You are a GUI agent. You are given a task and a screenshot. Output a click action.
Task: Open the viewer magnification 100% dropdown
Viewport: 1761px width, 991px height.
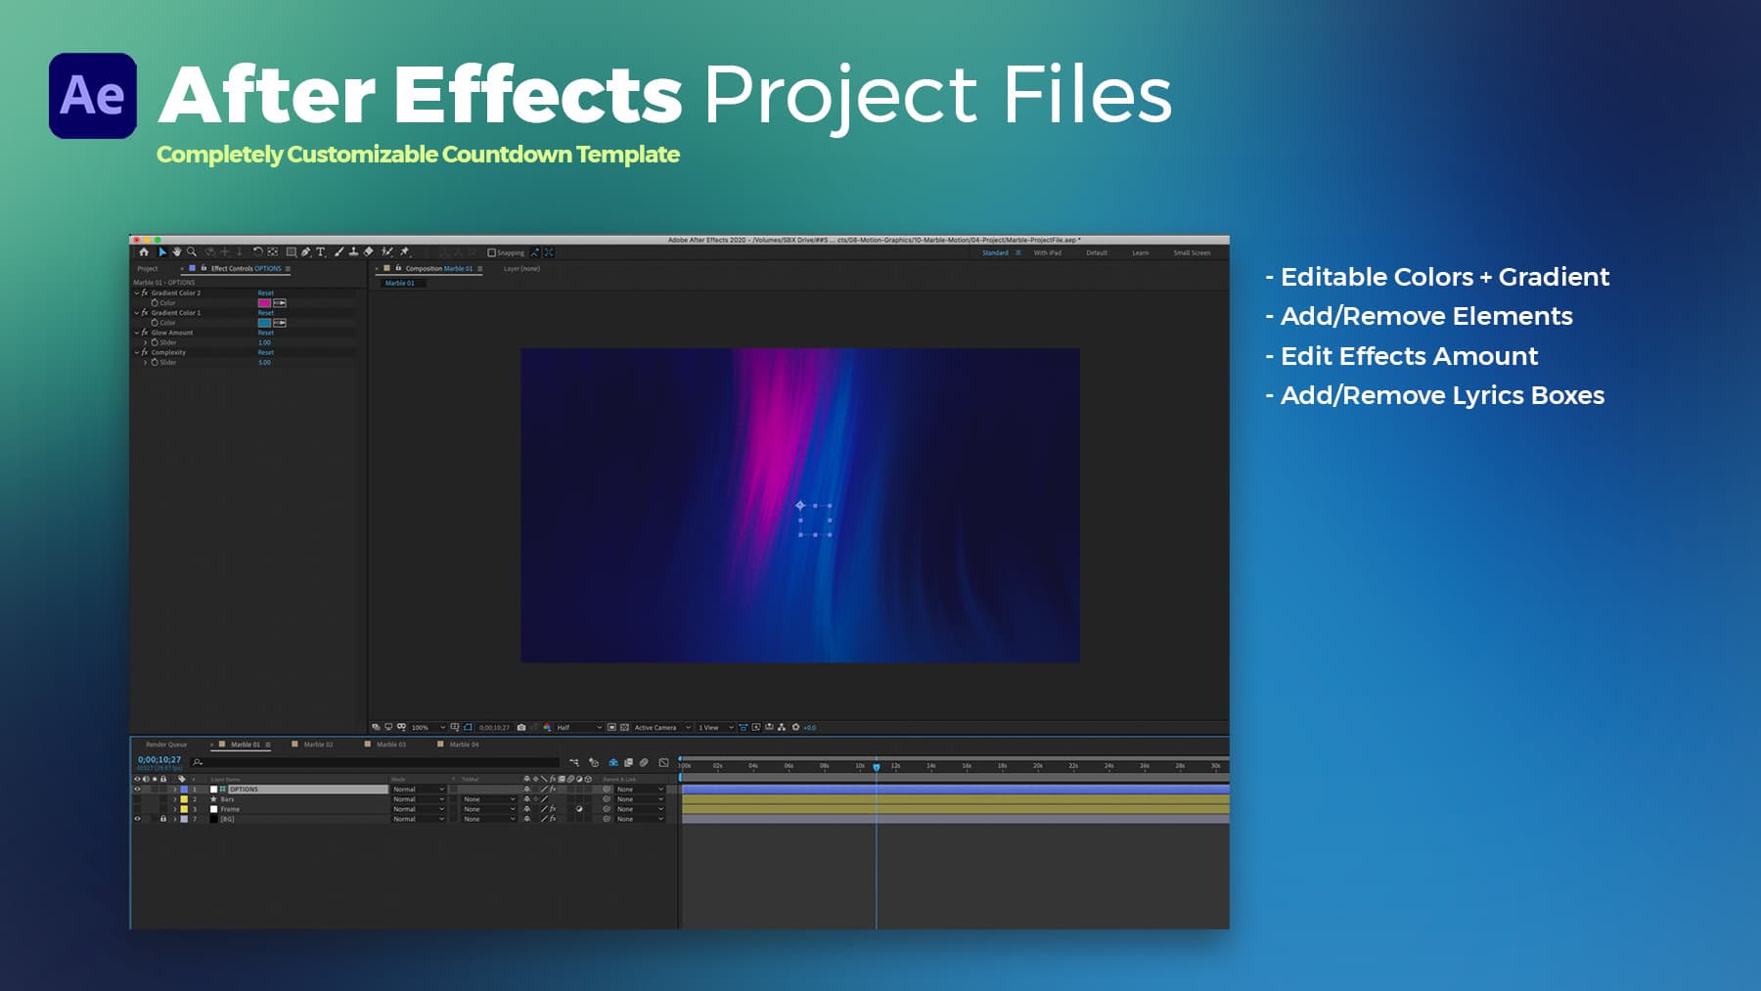pyautogui.click(x=428, y=728)
